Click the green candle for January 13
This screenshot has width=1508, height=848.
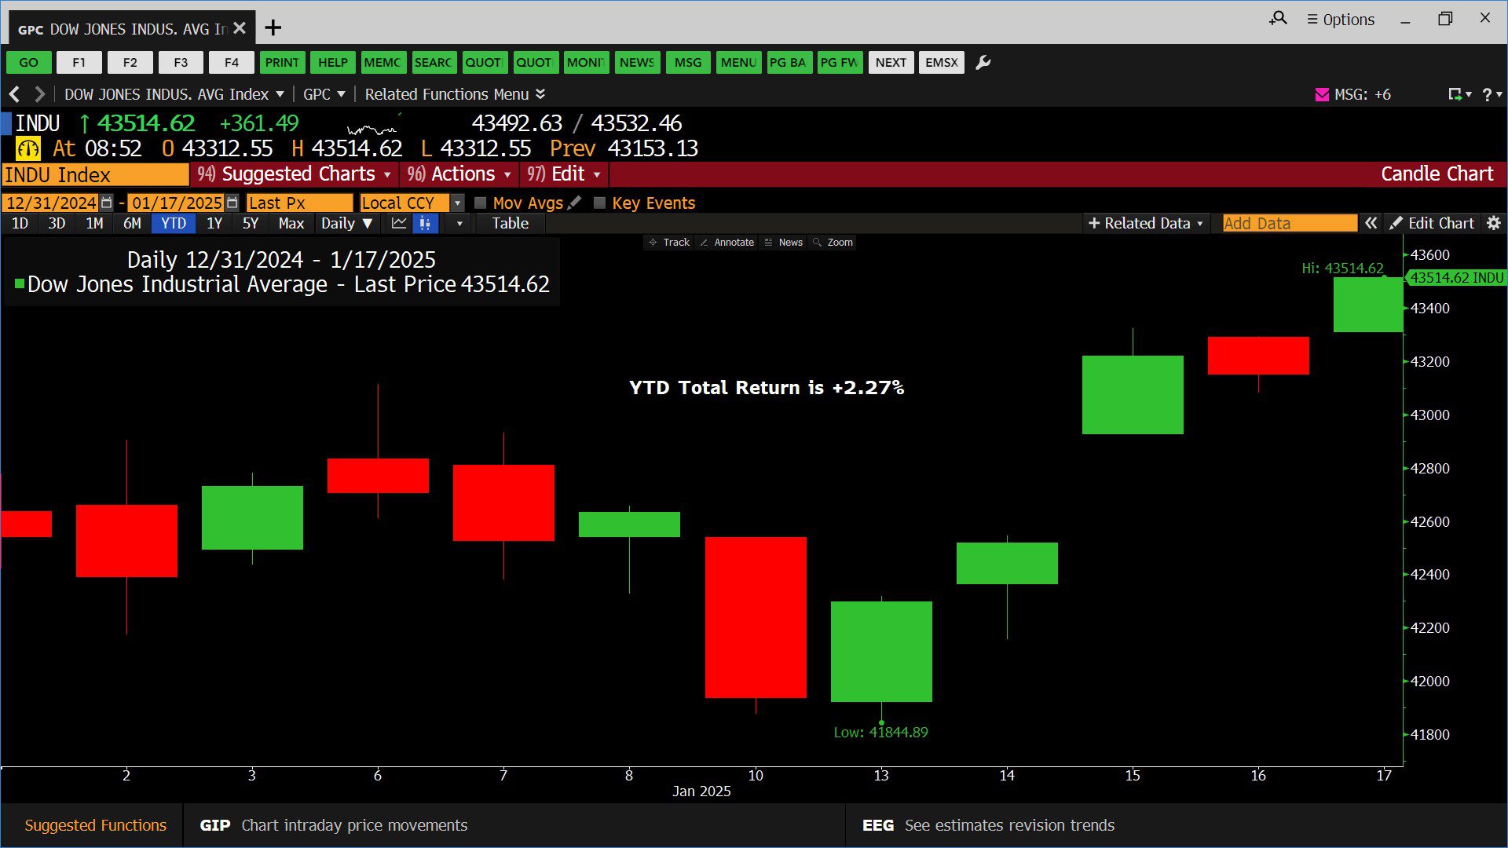tap(881, 652)
